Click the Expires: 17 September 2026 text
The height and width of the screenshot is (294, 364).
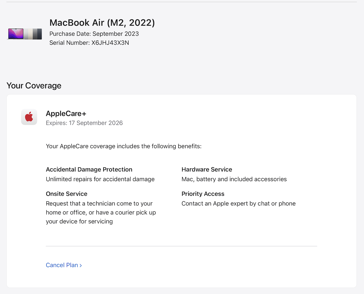[x=84, y=123]
